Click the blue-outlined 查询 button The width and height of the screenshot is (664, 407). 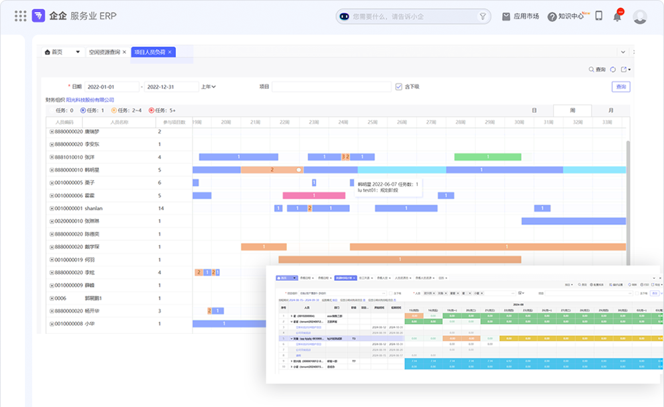(x=621, y=87)
